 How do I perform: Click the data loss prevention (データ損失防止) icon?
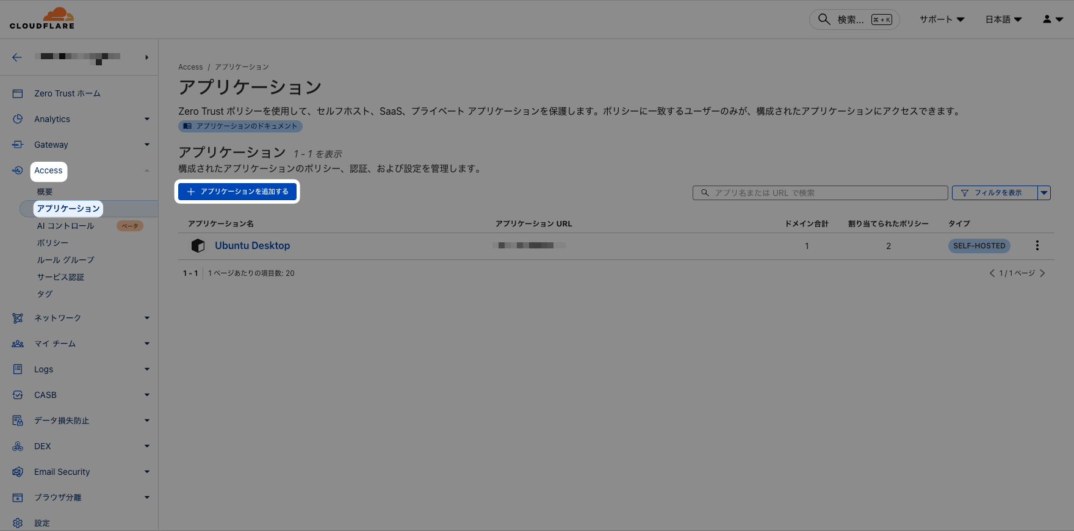18,421
